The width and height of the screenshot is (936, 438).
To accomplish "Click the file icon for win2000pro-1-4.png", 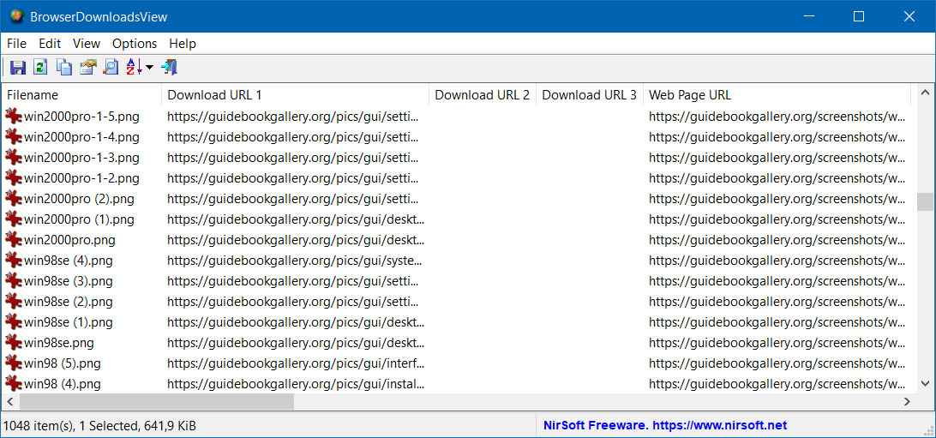I will pos(14,136).
